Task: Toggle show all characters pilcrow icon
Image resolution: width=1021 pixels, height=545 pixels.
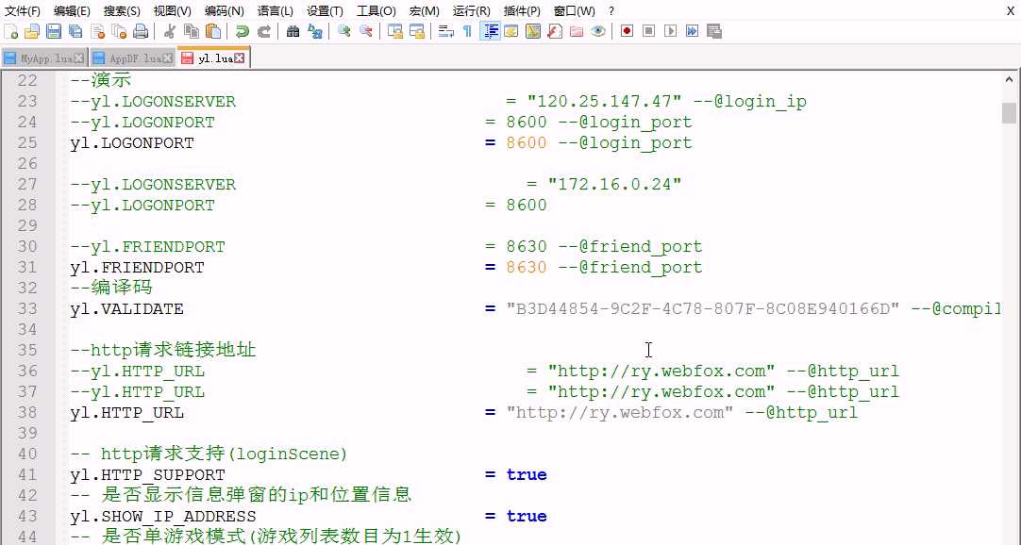Action: (467, 31)
